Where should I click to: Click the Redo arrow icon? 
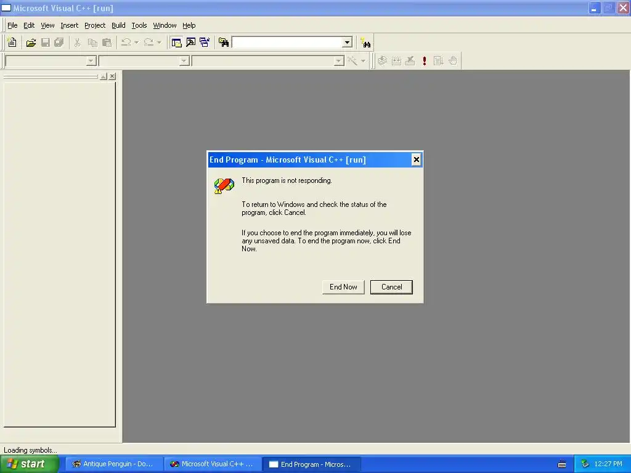[149, 42]
